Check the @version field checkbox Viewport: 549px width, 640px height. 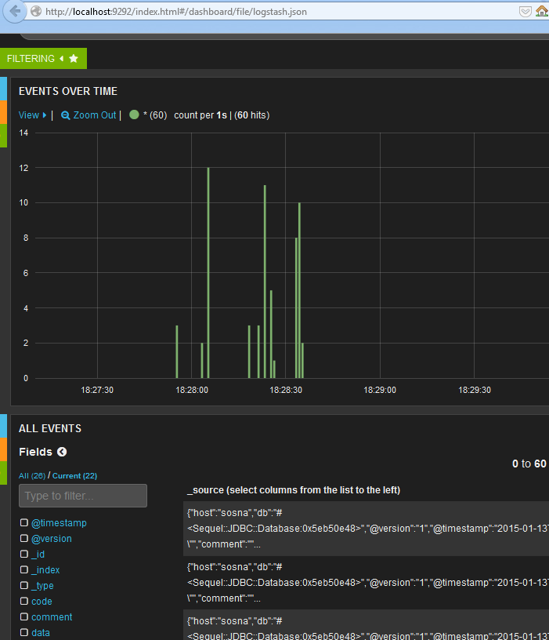tap(24, 538)
